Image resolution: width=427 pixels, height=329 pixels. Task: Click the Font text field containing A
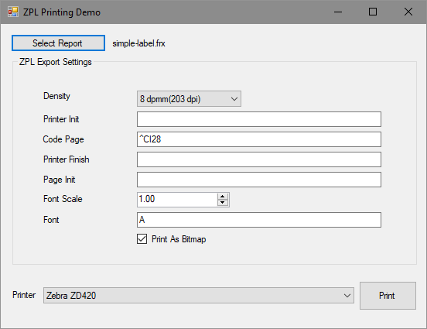tap(259, 220)
